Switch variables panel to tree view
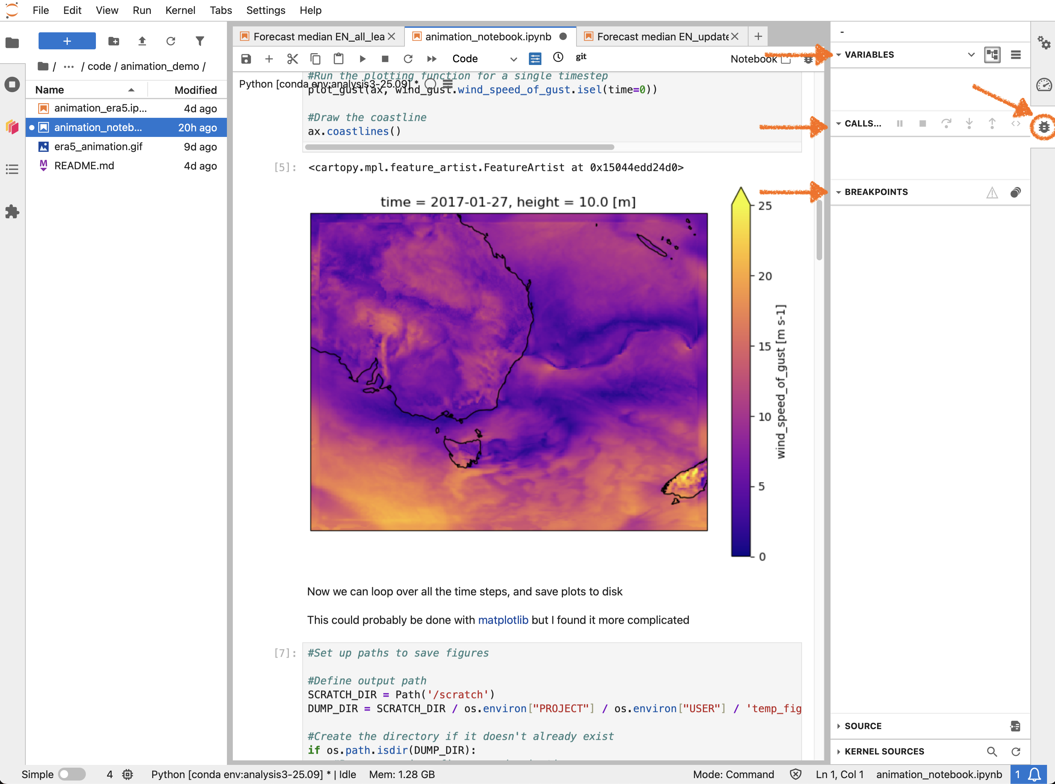The height and width of the screenshot is (784, 1055). click(x=992, y=55)
